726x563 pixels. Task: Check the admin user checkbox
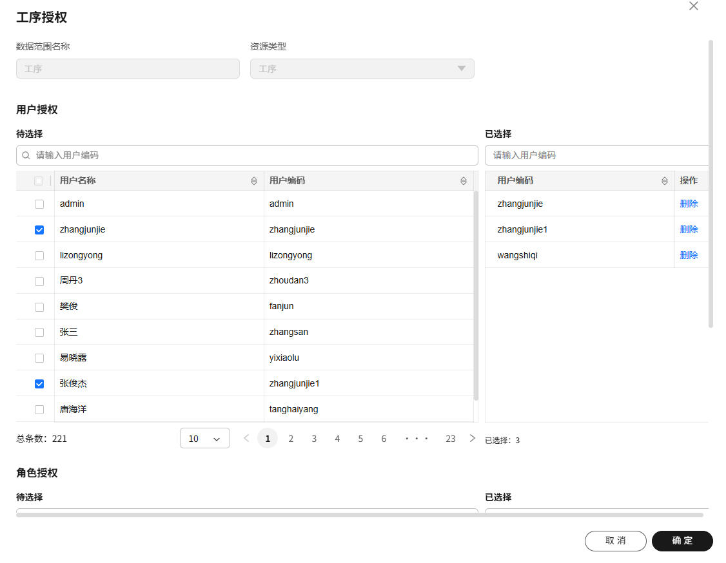point(39,204)
